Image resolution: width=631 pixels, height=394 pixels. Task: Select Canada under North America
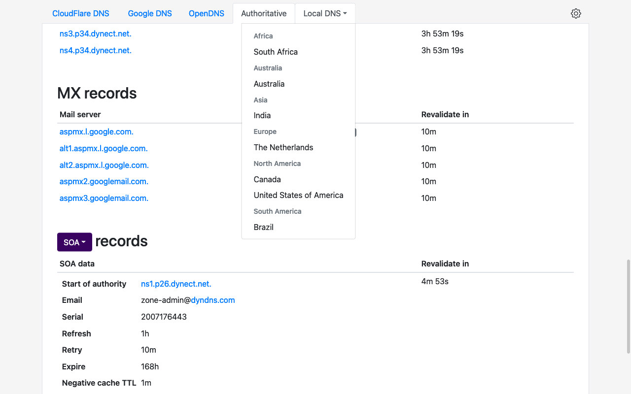[267, 179]
